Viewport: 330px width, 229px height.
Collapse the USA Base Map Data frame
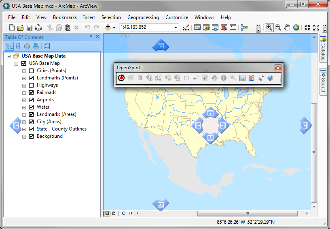click(8, 56)
